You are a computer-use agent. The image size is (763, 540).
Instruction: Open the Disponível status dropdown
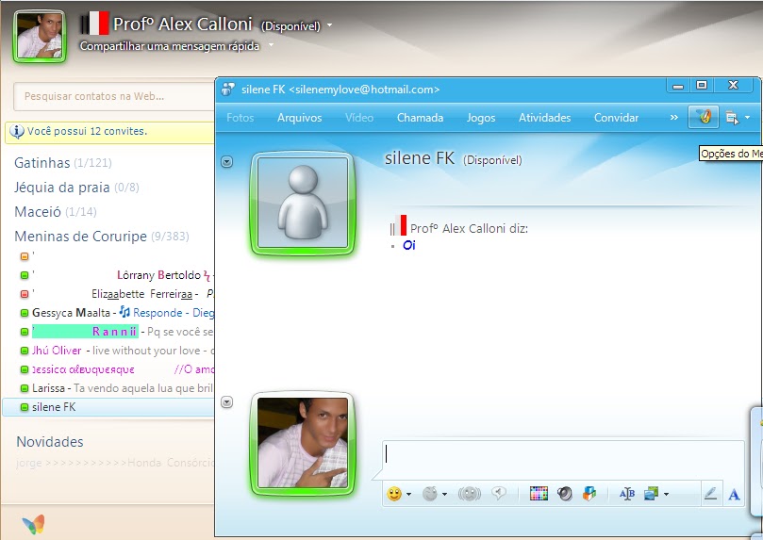click(x=329, y=25)
